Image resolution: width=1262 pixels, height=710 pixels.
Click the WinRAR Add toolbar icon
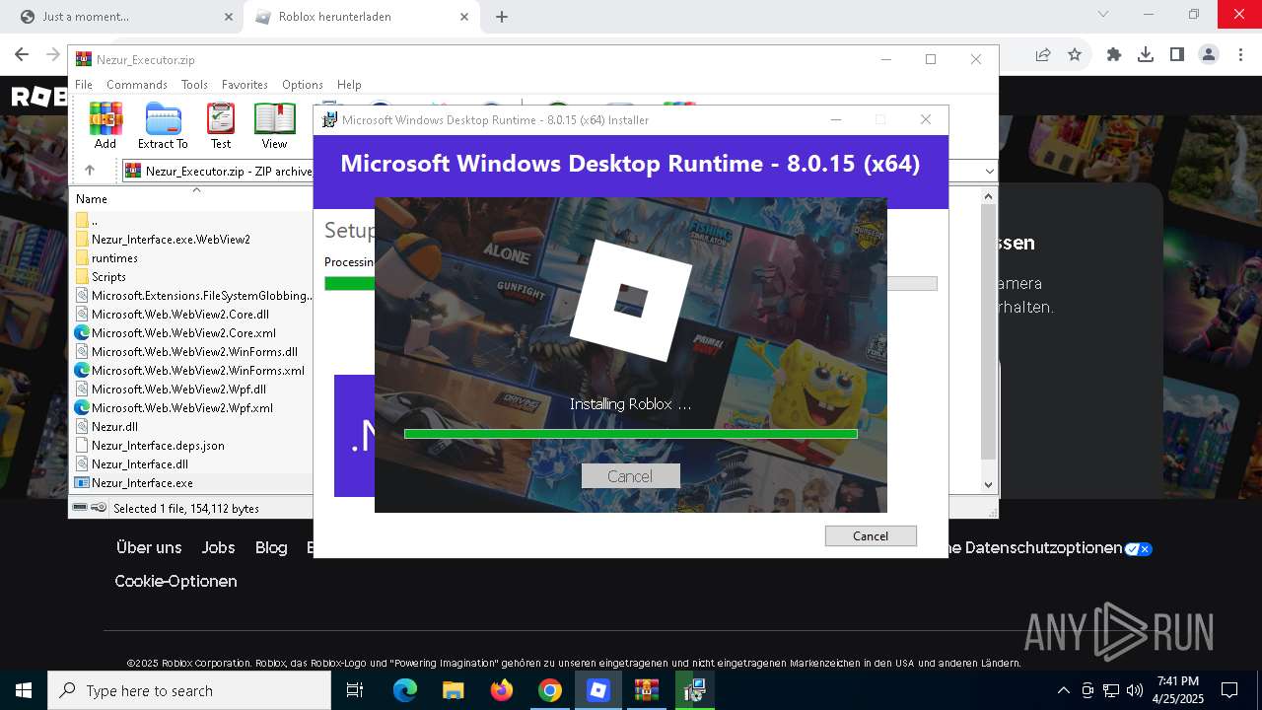point(105,125)
